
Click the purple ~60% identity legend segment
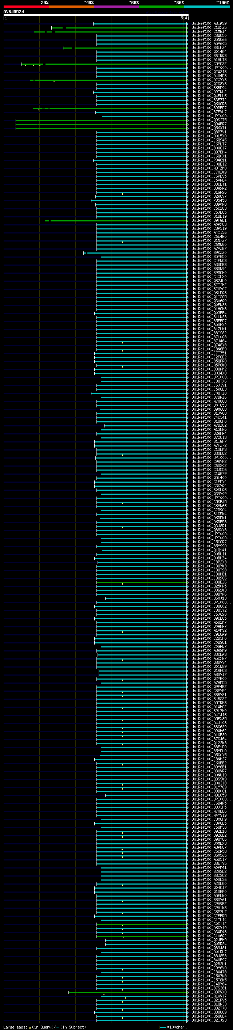point(117,7)
